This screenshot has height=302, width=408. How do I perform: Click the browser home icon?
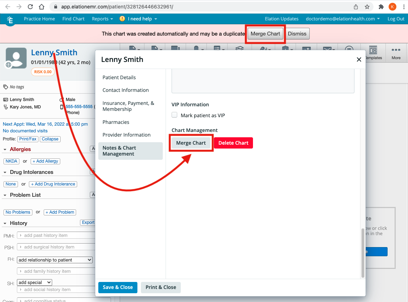click(42, 7)
